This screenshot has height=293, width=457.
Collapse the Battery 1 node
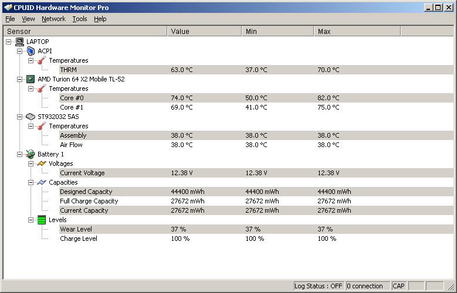point(19,154)
